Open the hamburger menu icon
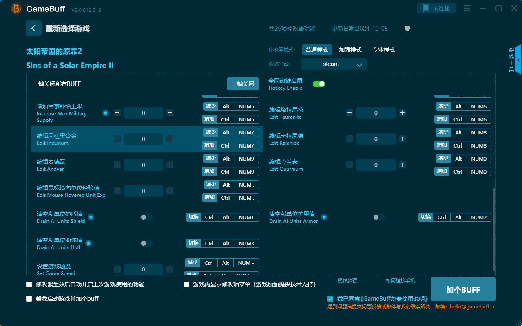The image size is (522, 326). (467, 8)
